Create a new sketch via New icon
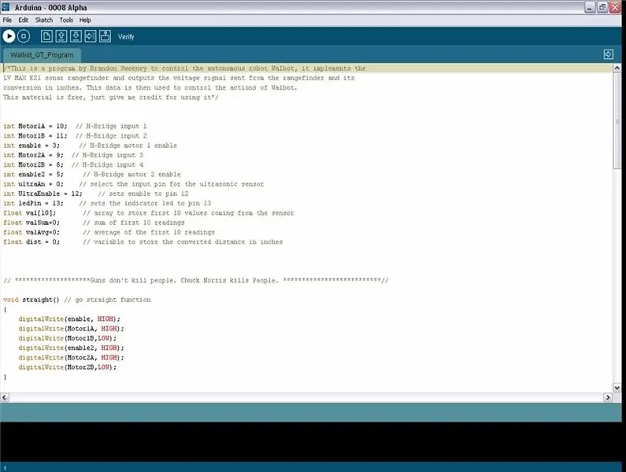This screenshot has width=626, height=472. tap(46, 36)
